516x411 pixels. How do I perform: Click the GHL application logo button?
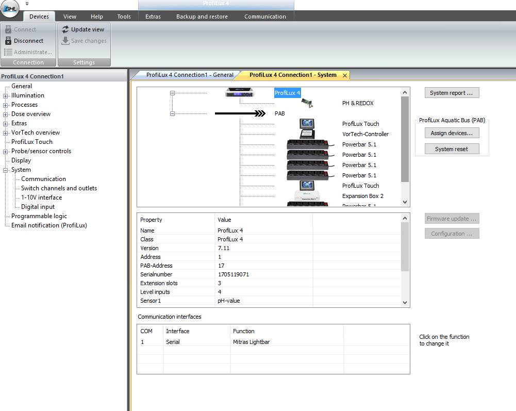pyautogui.click(x=10, y=8)
